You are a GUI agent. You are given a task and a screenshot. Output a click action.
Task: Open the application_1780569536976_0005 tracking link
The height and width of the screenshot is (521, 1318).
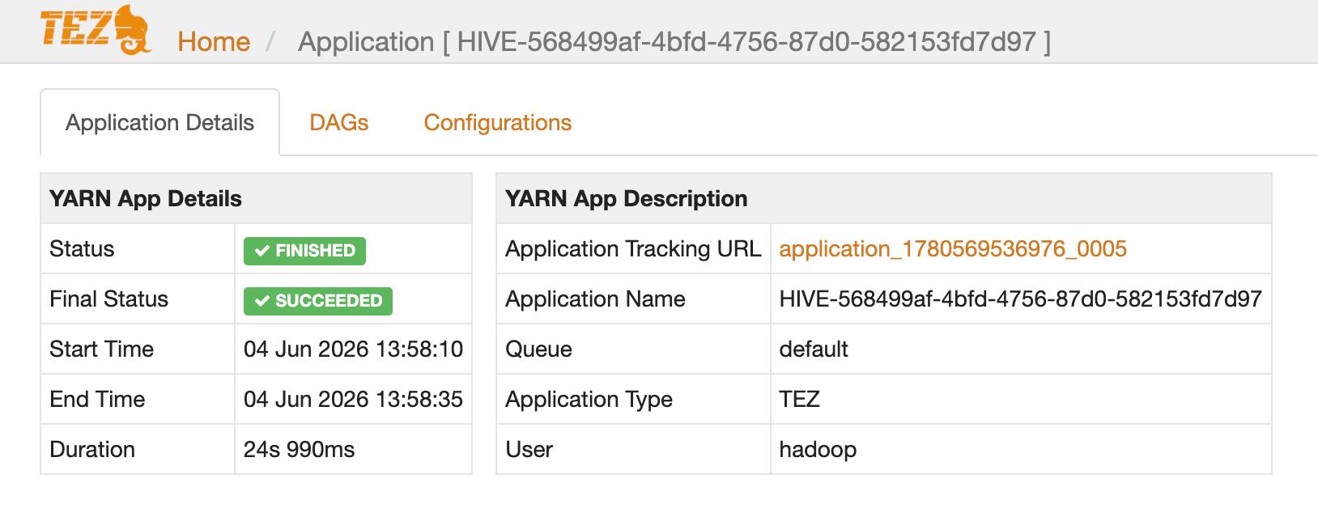coord(953,249)
